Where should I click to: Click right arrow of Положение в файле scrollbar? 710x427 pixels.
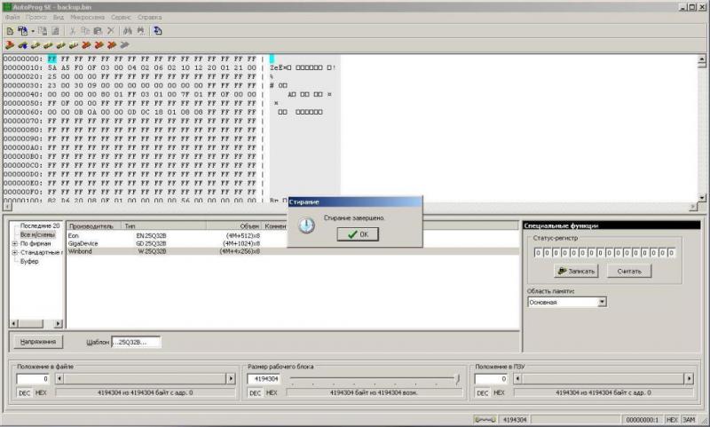[x=231, y=378]
